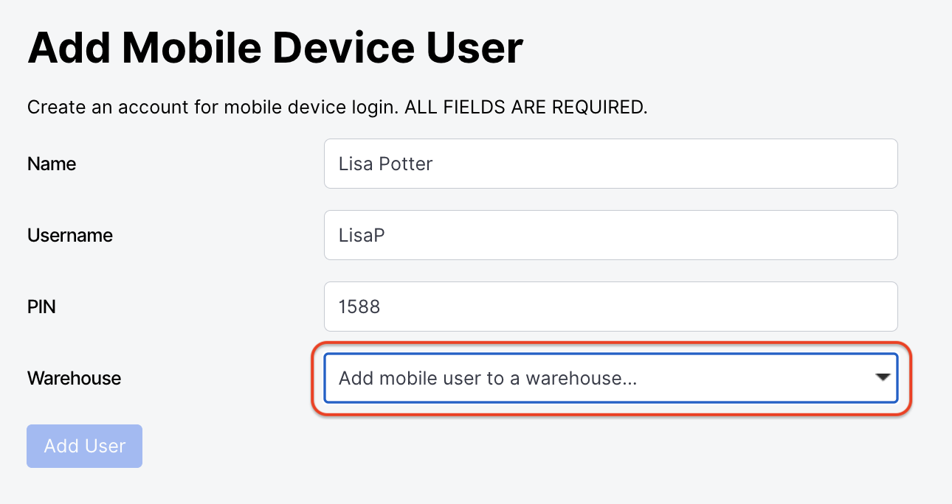The width and height of the screenshot is (952, 504).
Task: Click the Name input containing Lisa Potter
Action: (x=610, y=164)
